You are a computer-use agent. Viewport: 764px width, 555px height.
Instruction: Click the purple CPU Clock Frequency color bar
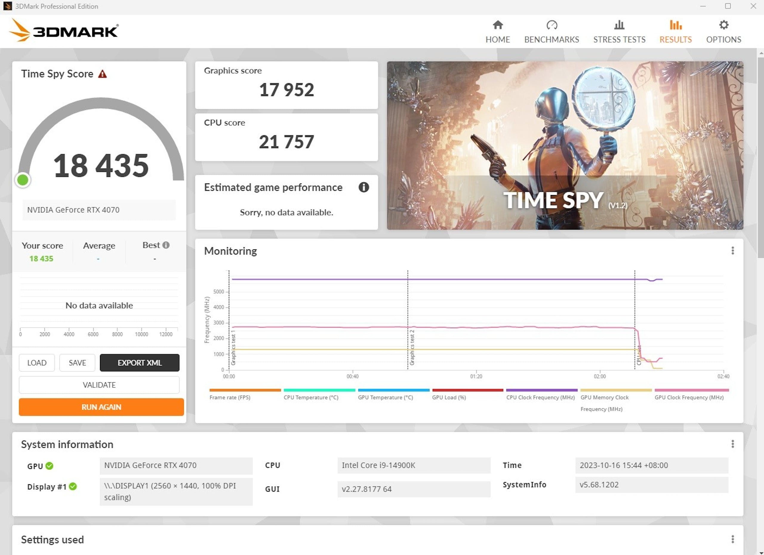(x=542, y=390)
